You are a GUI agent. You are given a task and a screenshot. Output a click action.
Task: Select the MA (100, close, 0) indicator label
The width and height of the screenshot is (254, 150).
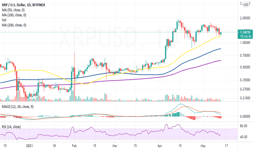pos(14,15)
